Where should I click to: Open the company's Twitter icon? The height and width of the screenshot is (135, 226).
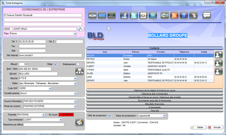[134, 15]
